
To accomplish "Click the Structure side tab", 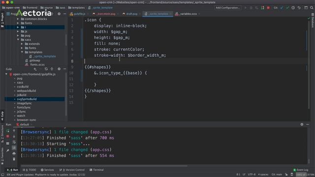I will click(x=2, y=134).
